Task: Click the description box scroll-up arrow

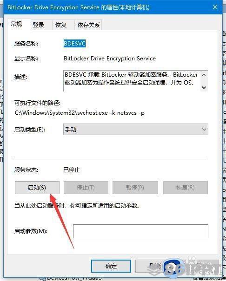Action: click(x=204, y=75)
